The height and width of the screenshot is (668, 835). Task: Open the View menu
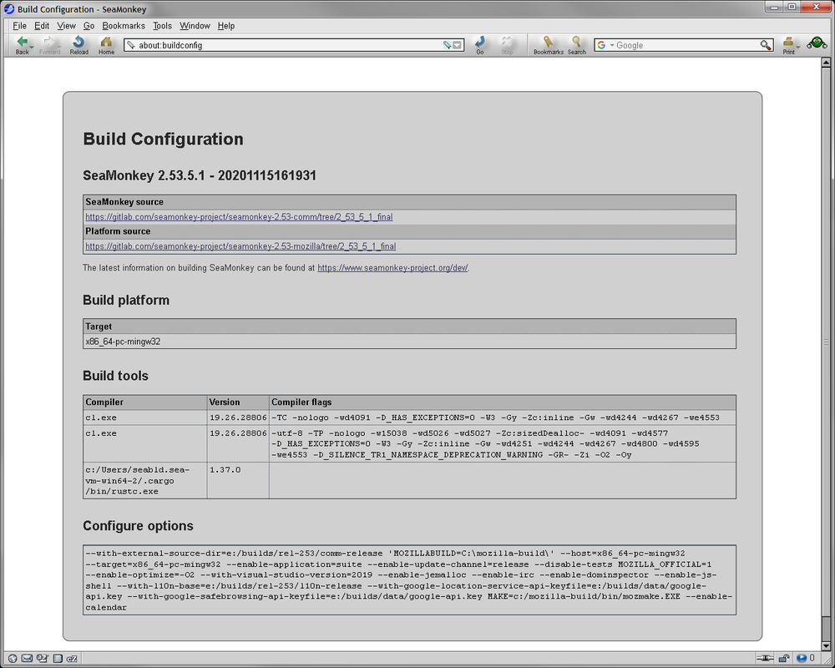66,26
